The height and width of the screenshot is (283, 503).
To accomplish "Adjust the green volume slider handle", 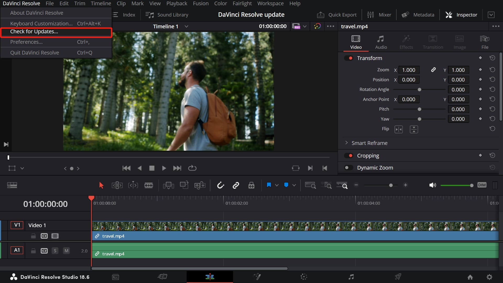I will (472, 185).
